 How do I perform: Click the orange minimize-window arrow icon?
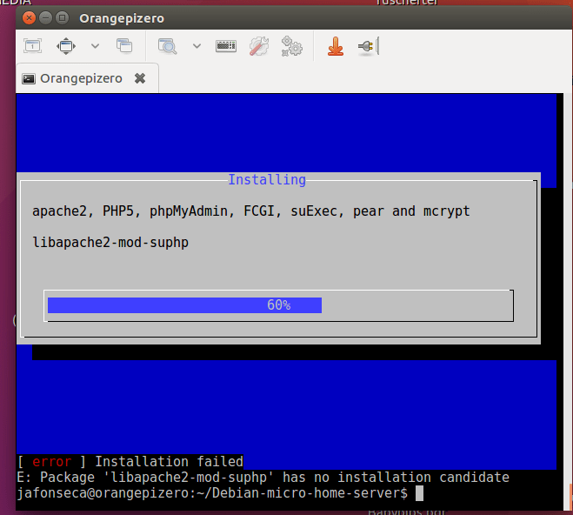pos(336,46)
